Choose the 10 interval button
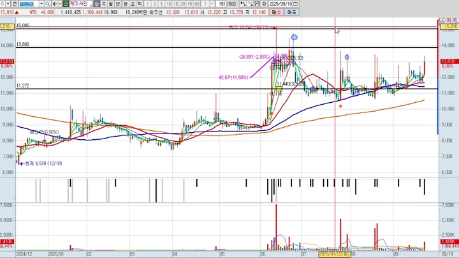459x258 pixels. (x=168, y=4)
